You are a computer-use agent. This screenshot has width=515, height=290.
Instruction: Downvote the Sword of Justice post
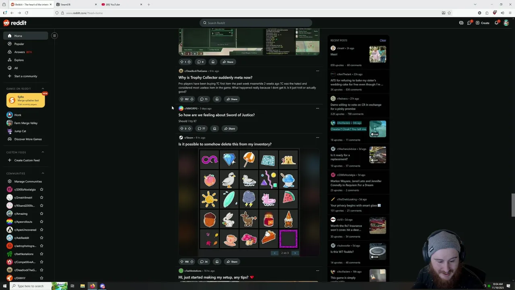pos(190,128)
